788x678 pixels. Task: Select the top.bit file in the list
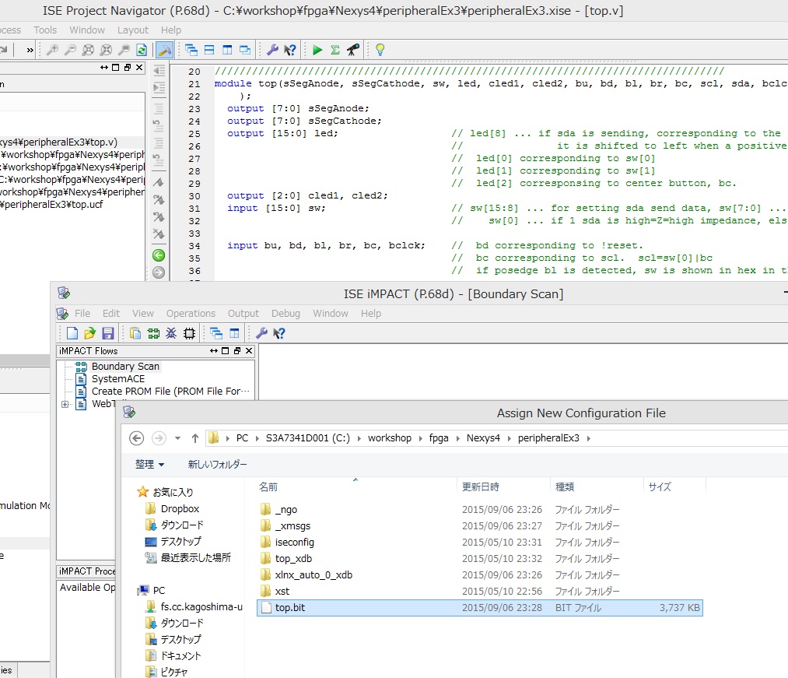290,607
